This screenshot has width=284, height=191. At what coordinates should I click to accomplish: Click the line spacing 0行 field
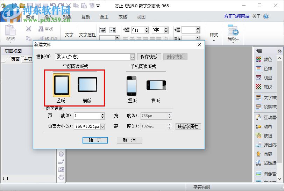pos(138,30)
